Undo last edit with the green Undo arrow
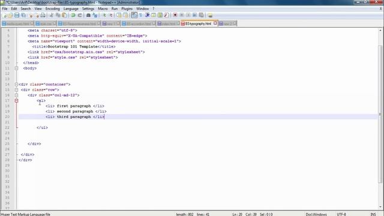Viewport: 384px width, 216px height. click(x=73, y=15)
